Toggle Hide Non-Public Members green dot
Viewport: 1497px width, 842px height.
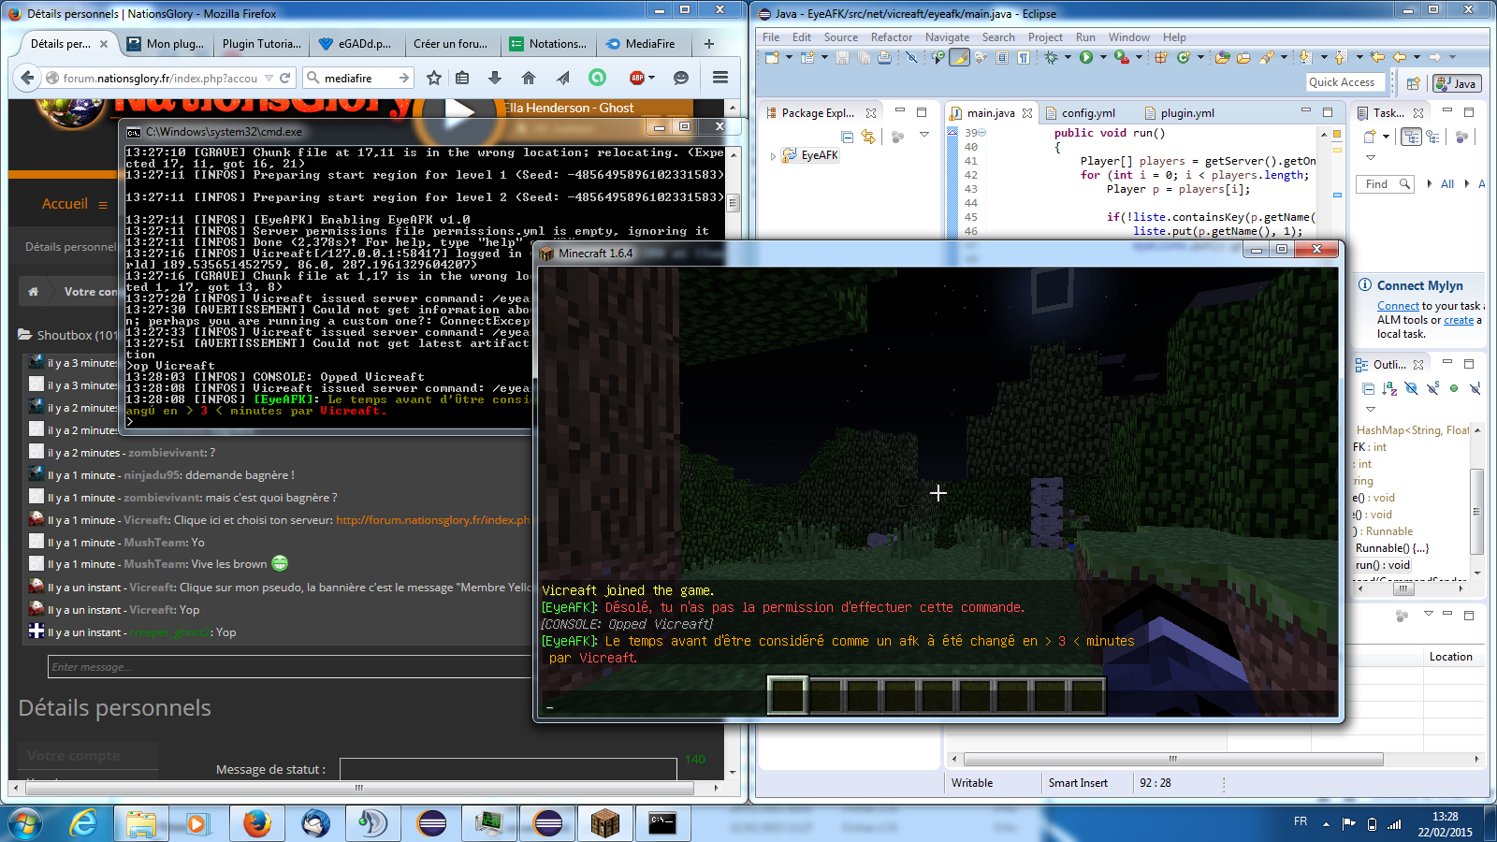[x=1453, y=387]
